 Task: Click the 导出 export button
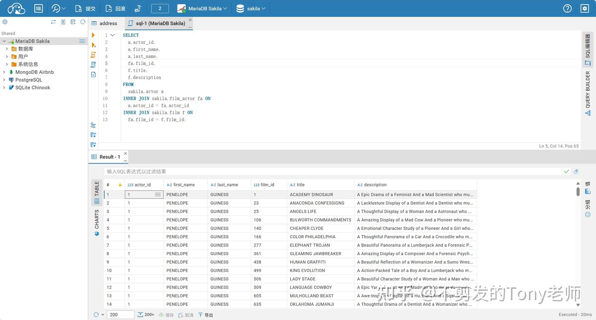[206, 315]
